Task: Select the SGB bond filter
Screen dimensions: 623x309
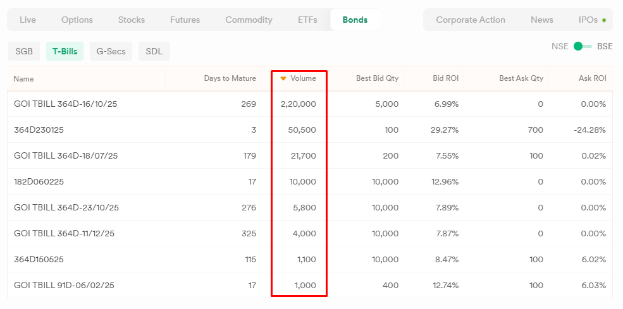Action: pos(24,51)
